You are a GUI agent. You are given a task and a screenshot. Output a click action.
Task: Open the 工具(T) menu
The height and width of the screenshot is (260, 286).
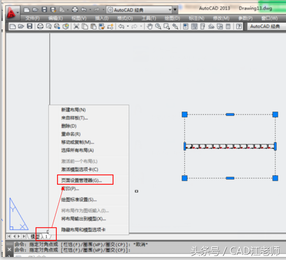tap(149, 18)
